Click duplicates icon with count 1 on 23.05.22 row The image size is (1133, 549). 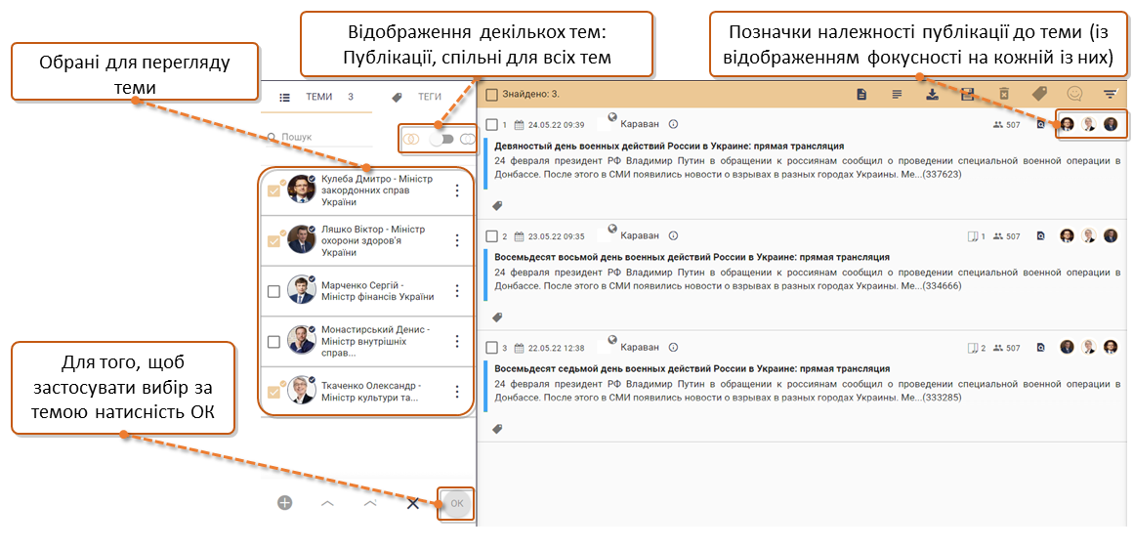click(x=973, y=236)
